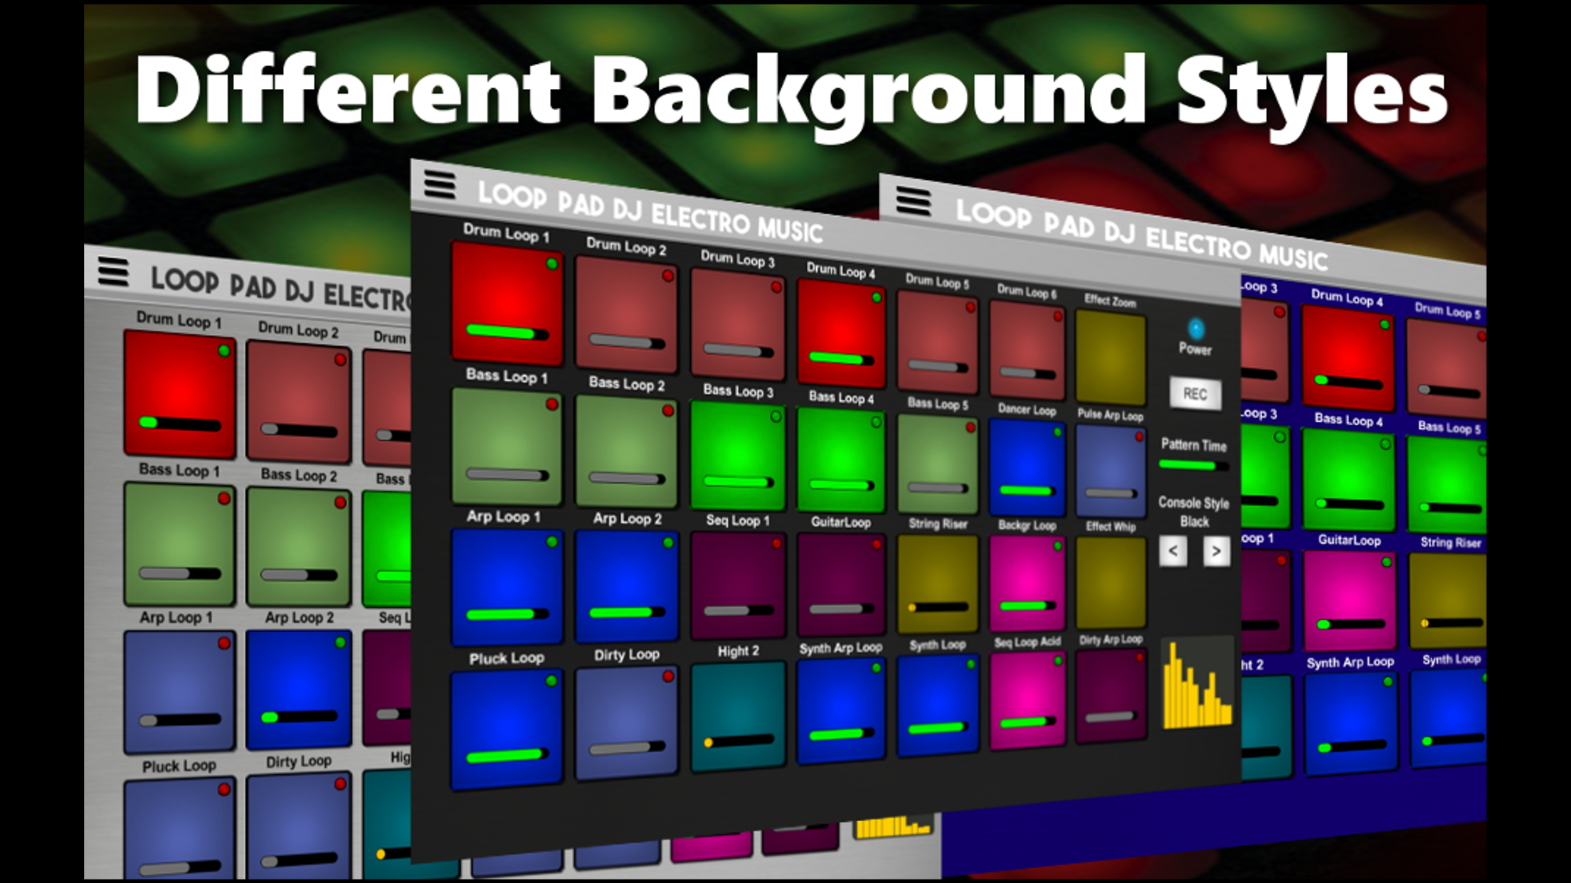Trigger the Effect Zoom yellow pad

(x=1110, y=358)
